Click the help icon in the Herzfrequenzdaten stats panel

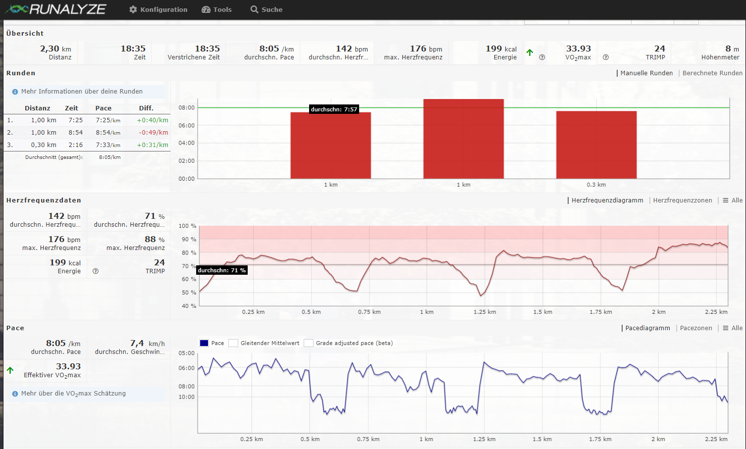(x=96, y=271)
